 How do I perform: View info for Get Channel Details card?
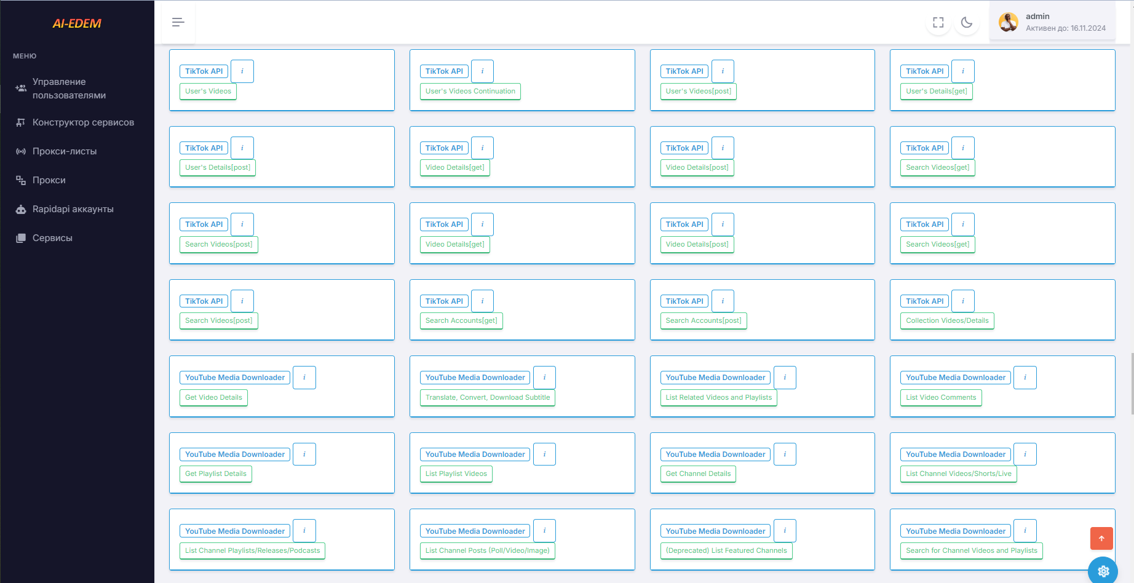tap(785, 454)
